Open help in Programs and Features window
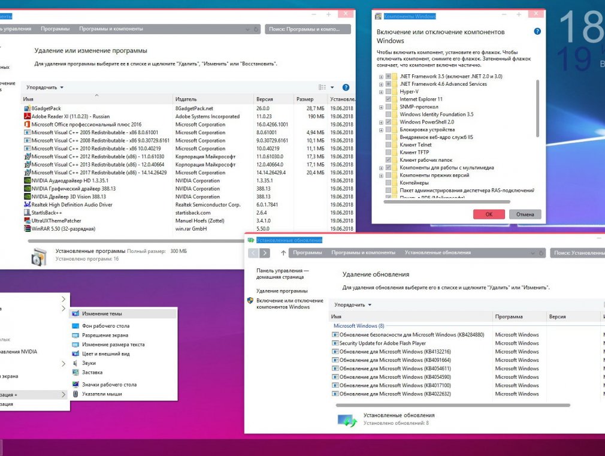 (346, 87)
